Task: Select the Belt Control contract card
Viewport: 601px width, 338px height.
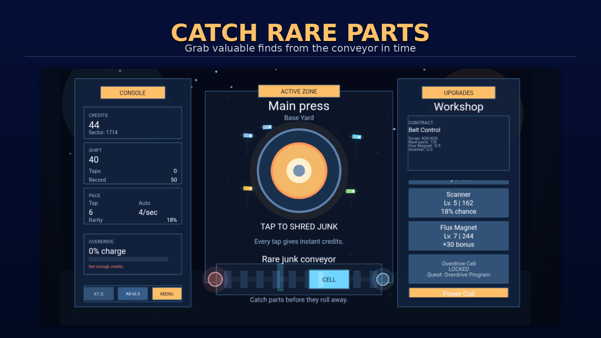Action: click(x=458, y=142)
